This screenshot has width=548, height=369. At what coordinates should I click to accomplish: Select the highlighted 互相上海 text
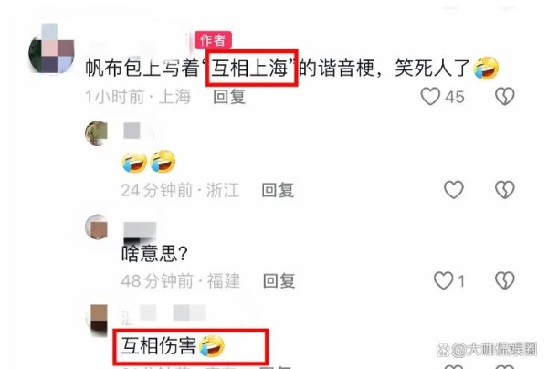pos(249,69)
